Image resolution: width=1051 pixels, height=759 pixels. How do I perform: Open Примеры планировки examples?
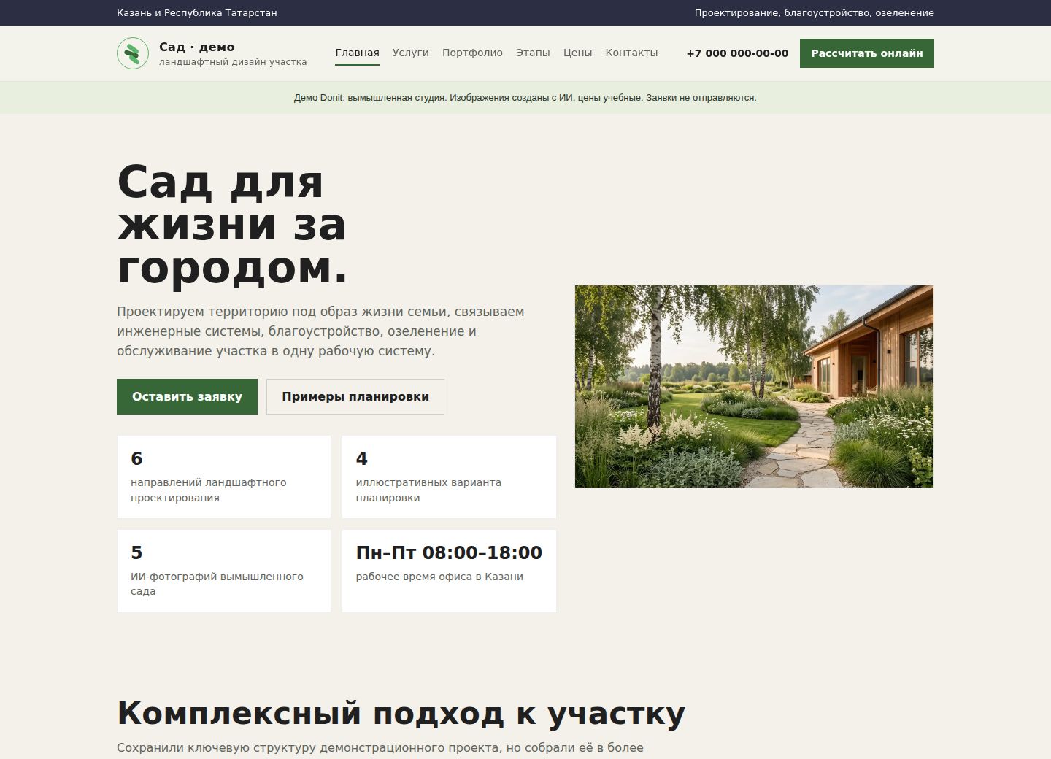tap(355, 396)
